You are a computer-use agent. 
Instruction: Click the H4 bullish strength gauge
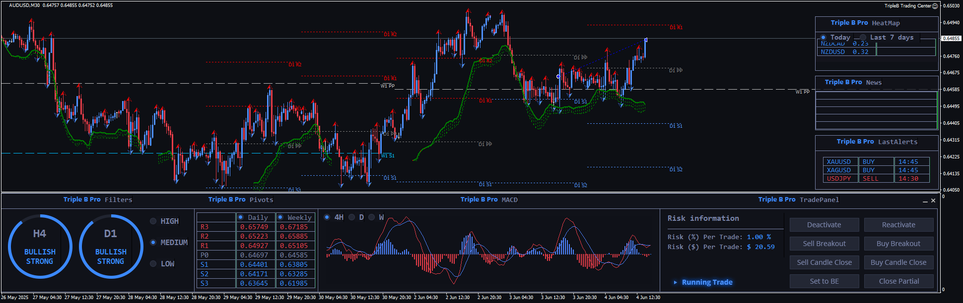pos(40,247)
